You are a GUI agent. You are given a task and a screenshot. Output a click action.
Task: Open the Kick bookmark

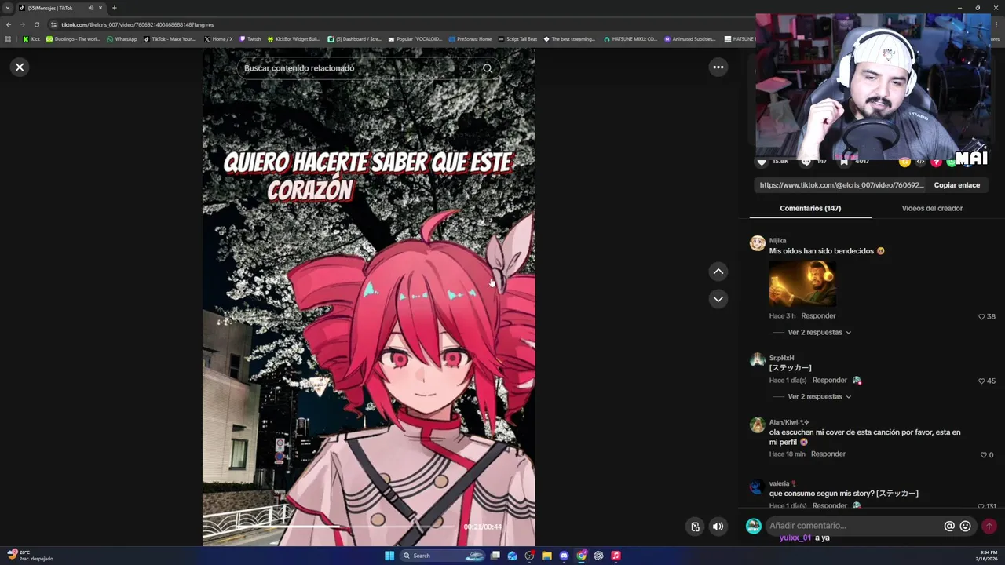tap(31, 38)
